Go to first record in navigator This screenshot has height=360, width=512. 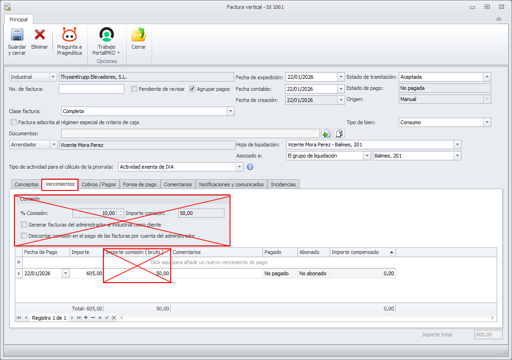coord(19,318)
